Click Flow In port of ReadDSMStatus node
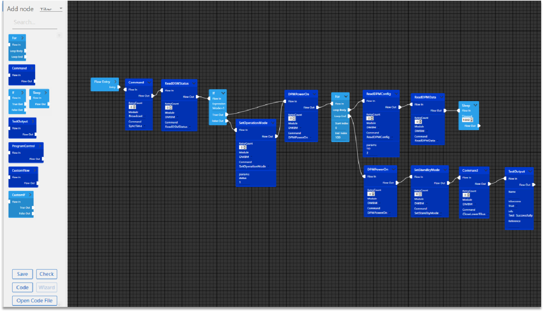 tap(162, 90)
